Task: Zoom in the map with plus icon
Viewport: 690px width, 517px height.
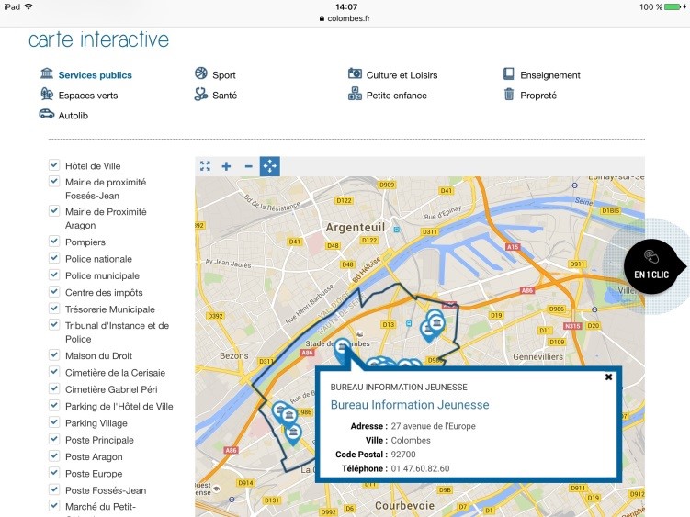Action: click(x=226, y=166)
